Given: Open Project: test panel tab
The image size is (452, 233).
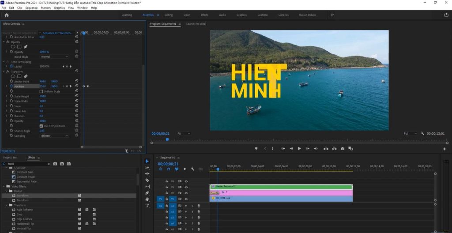Looking at the screenshot, I should pyautogui.click(x=11, y=158).
